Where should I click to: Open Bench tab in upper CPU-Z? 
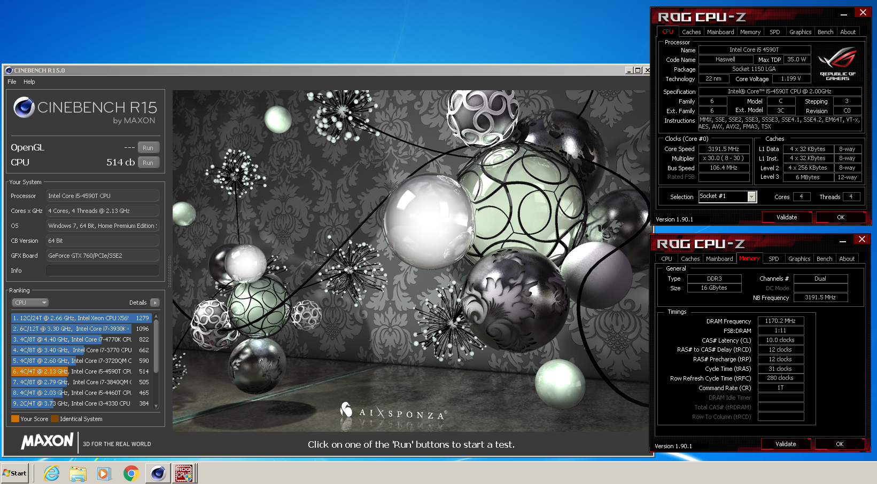point(825,32)
